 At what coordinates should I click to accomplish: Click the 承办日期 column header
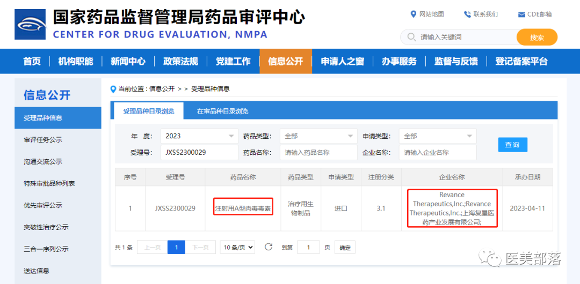pos(527,177)
